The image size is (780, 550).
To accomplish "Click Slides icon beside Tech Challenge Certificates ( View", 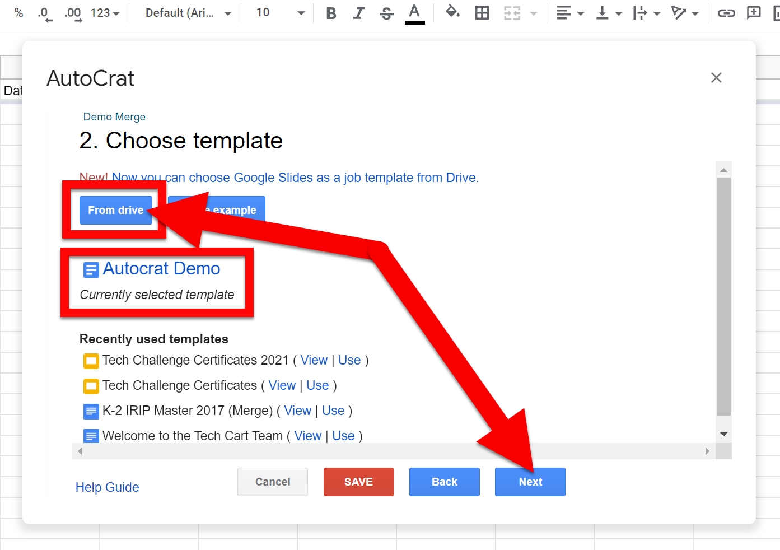I will 91,386.
